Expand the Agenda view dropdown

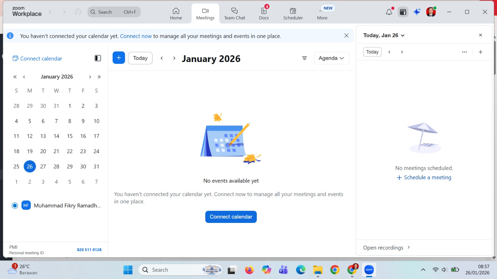[x=331, y=58]
